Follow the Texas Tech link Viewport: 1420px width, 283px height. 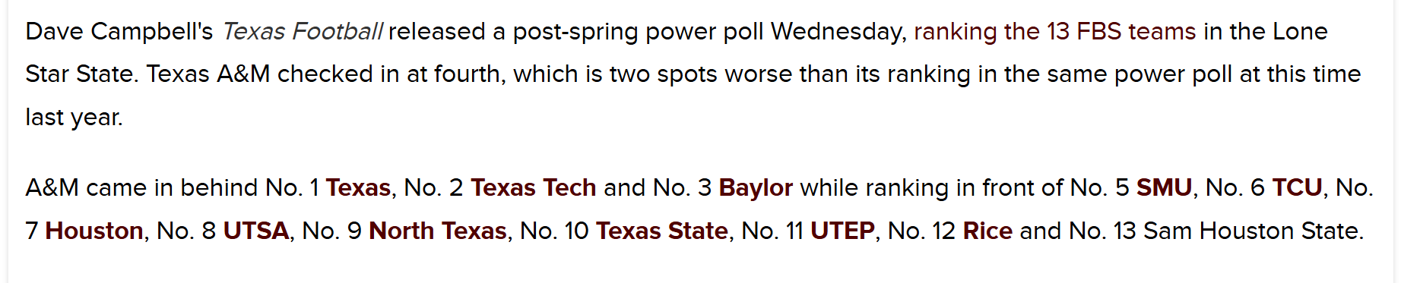pos(533,188)
